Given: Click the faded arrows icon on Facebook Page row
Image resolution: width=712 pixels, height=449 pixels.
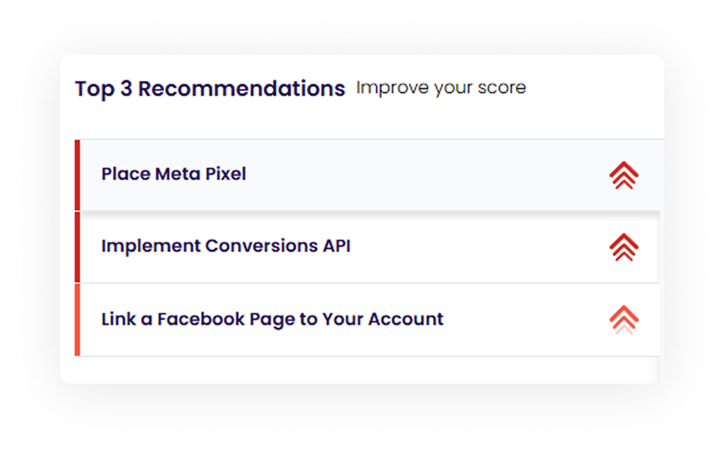Looking at the screenshot, I should pos(624,319).
